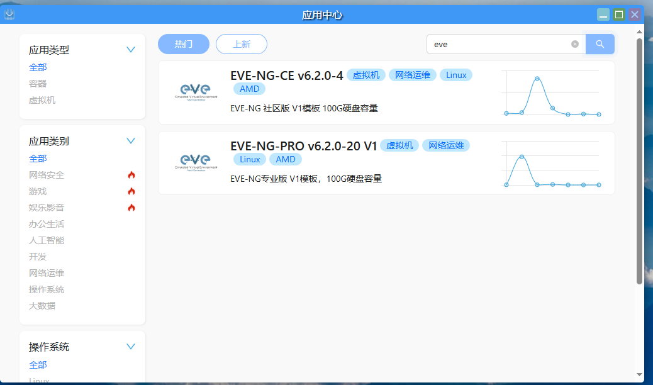This screenshot has width=653, height=385.
Task: Filter by 操作系统 category item
Action: [x=47, y=289]
